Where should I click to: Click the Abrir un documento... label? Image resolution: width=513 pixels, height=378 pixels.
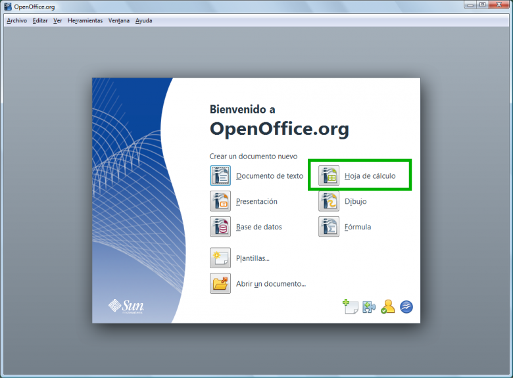tap(271, 284)
